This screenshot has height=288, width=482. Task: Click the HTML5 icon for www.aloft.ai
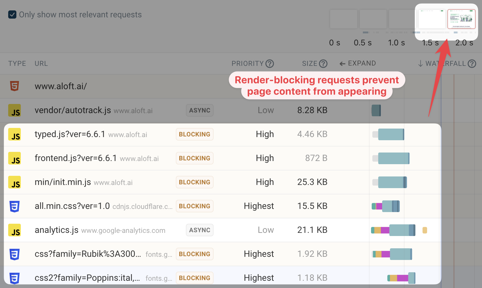point(14,86)
